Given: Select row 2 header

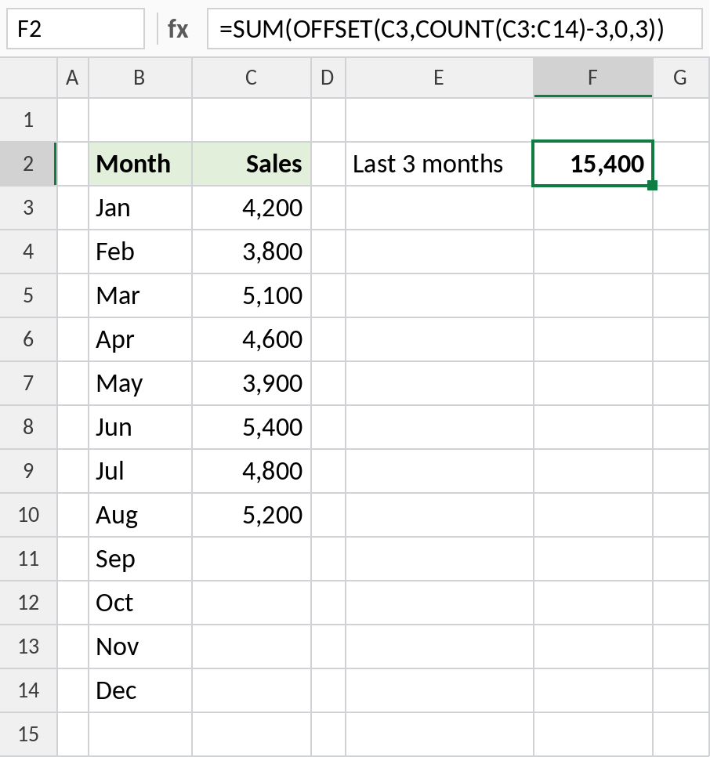Looking at the screenshot, I should coord(28,164).
